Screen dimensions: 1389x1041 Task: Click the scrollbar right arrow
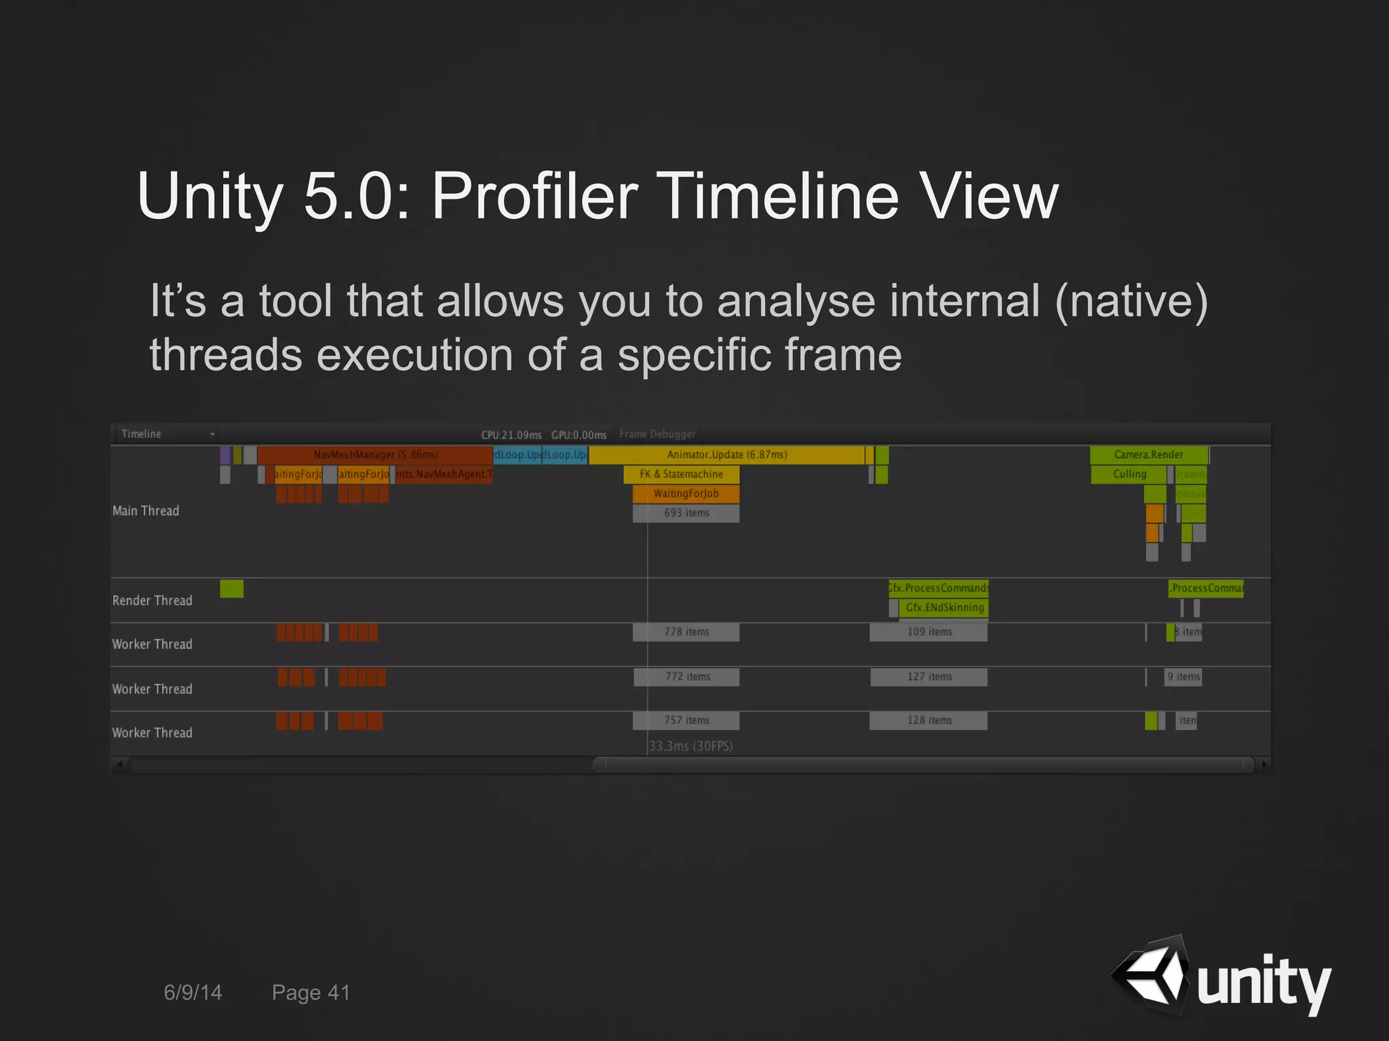[1264, 765]
